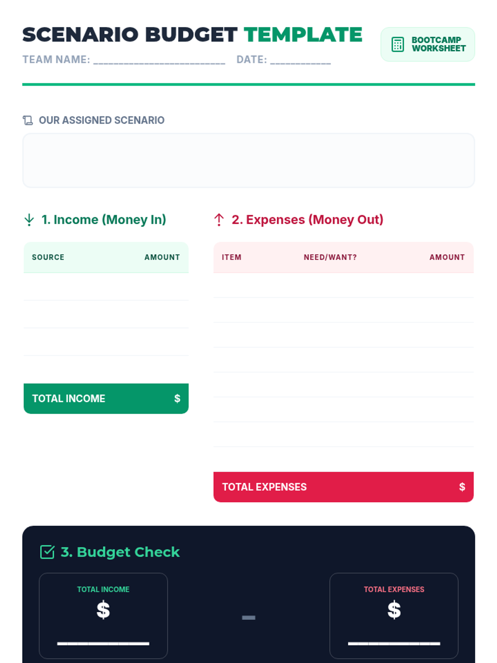Click the dollar sign in Total Expenses bar

click(x=462, y=487)
